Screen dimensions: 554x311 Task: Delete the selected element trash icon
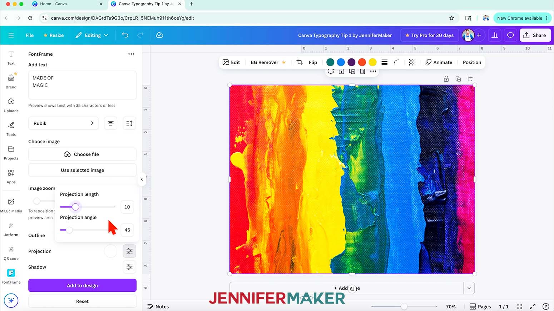[x=362, y=71]
